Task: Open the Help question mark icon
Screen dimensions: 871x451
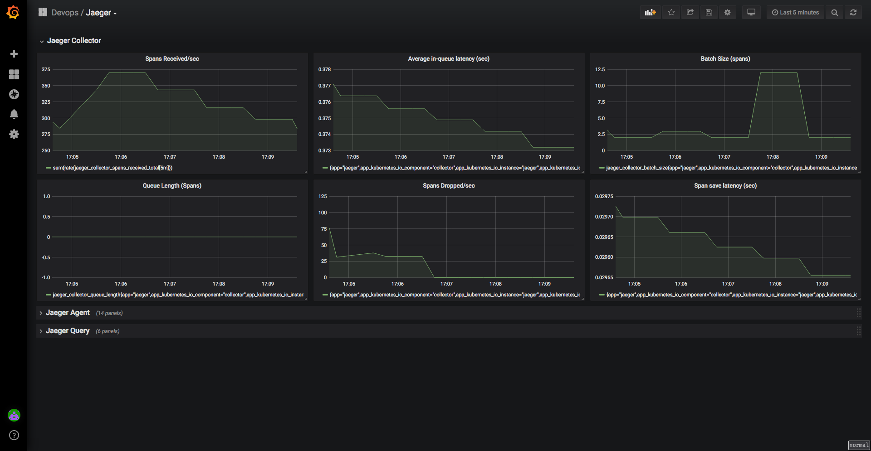Action: click(14, 435)
